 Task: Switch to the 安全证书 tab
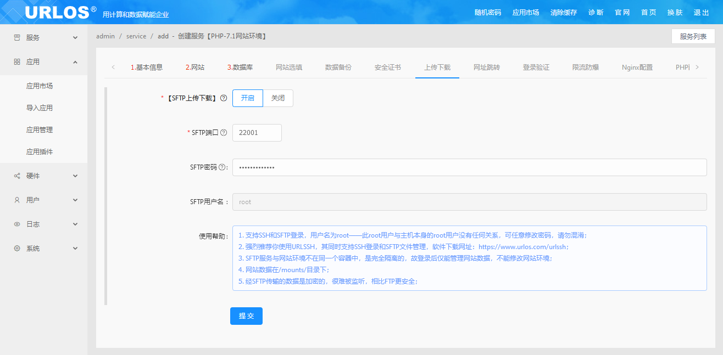(x=388, y=67)
